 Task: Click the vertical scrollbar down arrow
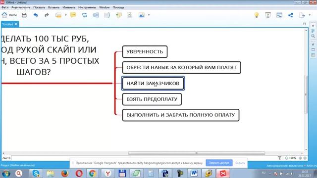(306, 149)
